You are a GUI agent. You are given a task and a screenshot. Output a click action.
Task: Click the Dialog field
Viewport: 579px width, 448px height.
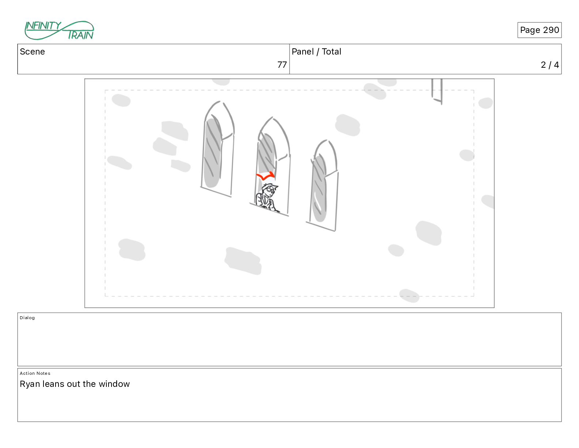[289, 339]
